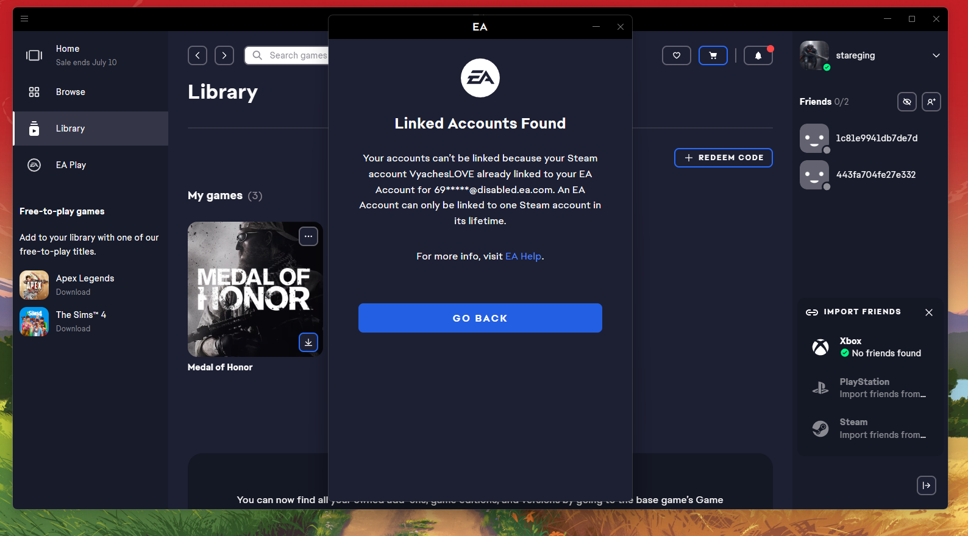
Task: Click the 1c81e9941db7de7d friend avatar
Action: point(814,138)
